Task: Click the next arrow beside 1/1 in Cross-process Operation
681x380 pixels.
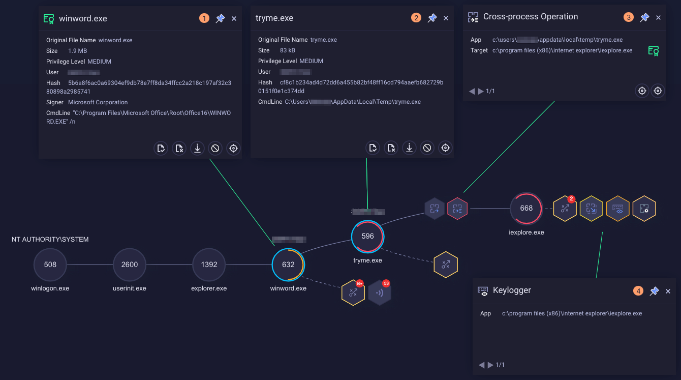Action: pyautogui.click(x=481, y=91)
